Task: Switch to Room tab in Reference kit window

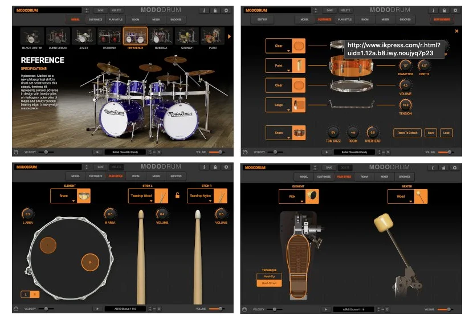Action: coord(136,19)
